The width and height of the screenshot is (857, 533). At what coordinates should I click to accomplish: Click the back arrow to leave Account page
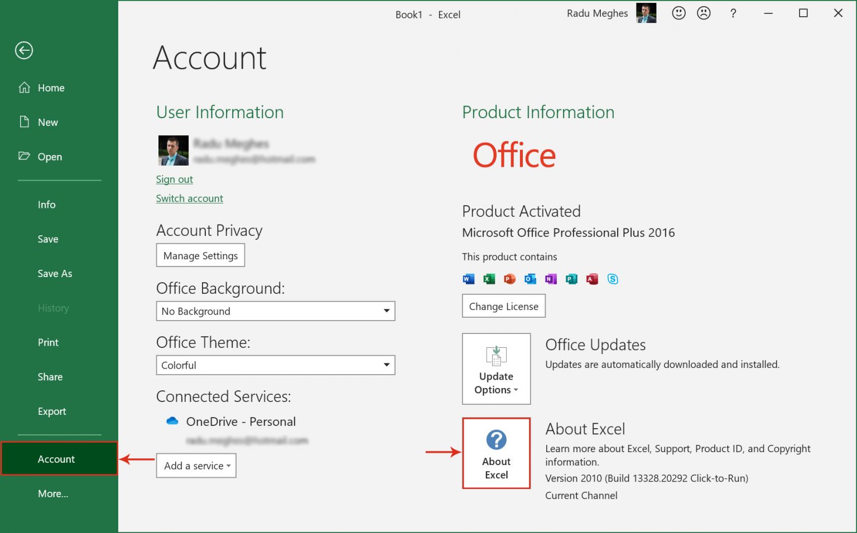point(23,50)
